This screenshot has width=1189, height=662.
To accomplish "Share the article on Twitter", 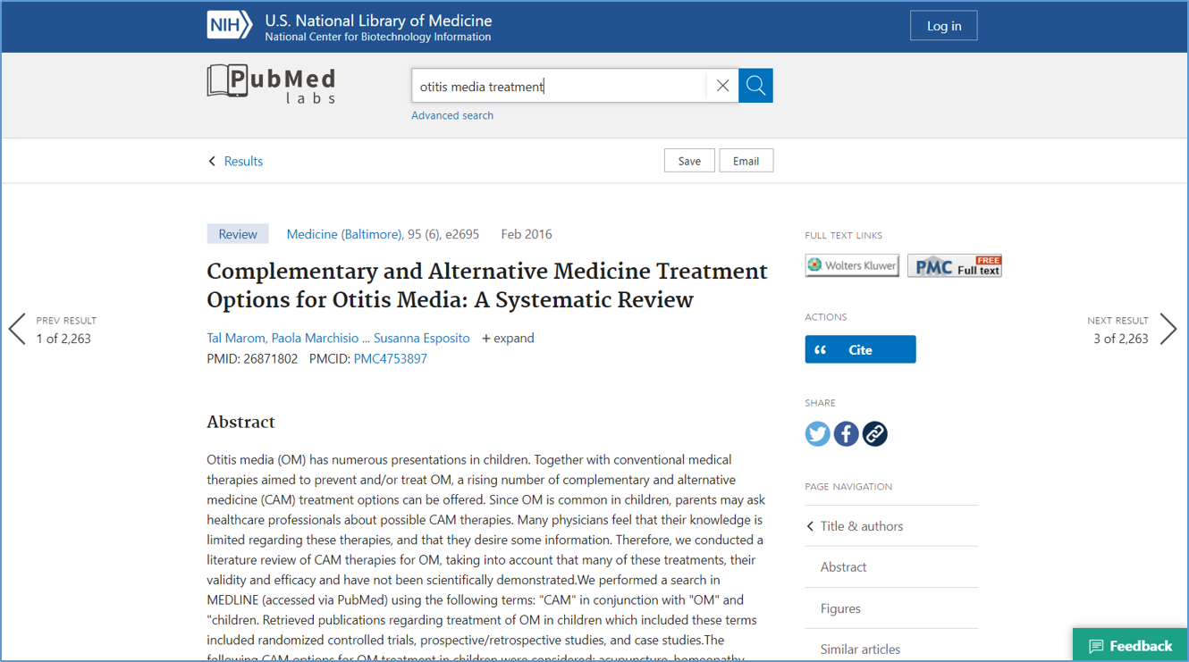I will (x=818, y=434).
